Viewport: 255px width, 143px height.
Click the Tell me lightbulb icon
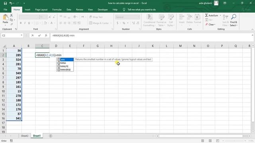[124, 10]
